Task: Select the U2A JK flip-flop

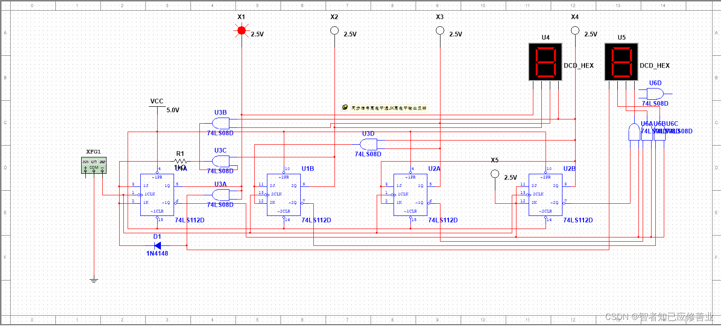Action: 410,195
